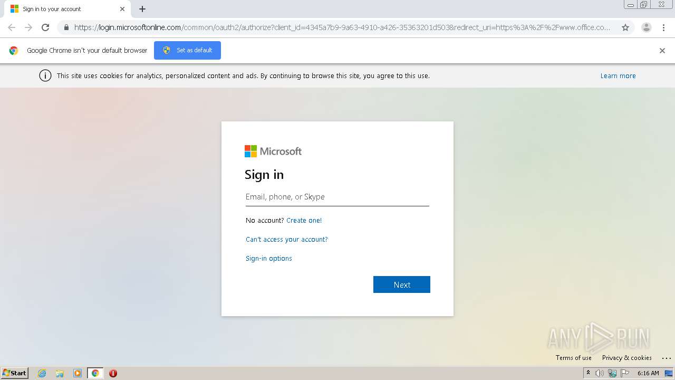675x380 pixels.
Task: Show hidden system tray icons
Action: click(x=588, y=373)
